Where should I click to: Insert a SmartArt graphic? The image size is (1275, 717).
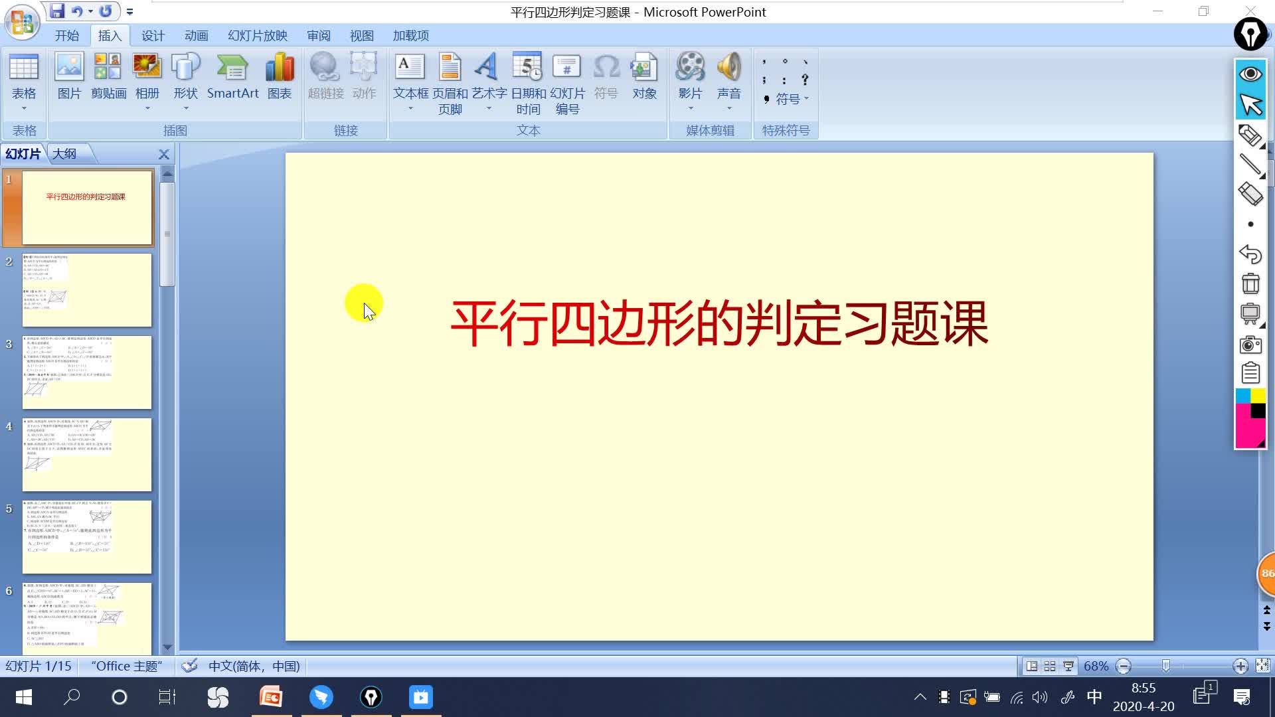pos(232,76)
